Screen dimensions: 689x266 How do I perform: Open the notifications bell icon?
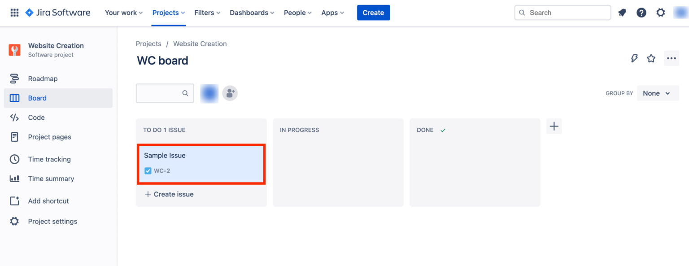coord(622,13)
